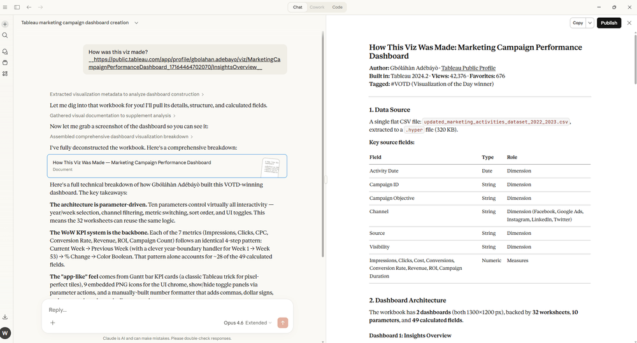
Task: Open the chats list icon in sidebar
Action: click(5, 52)
